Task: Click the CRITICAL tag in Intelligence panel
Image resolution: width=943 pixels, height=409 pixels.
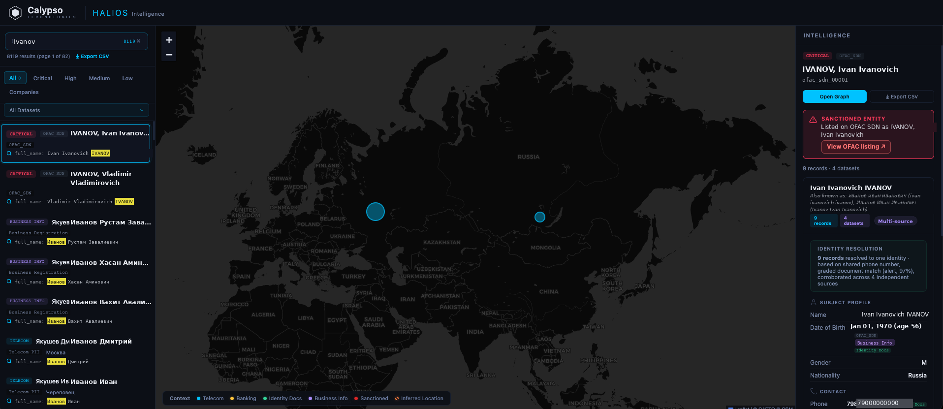Action: 817,56
